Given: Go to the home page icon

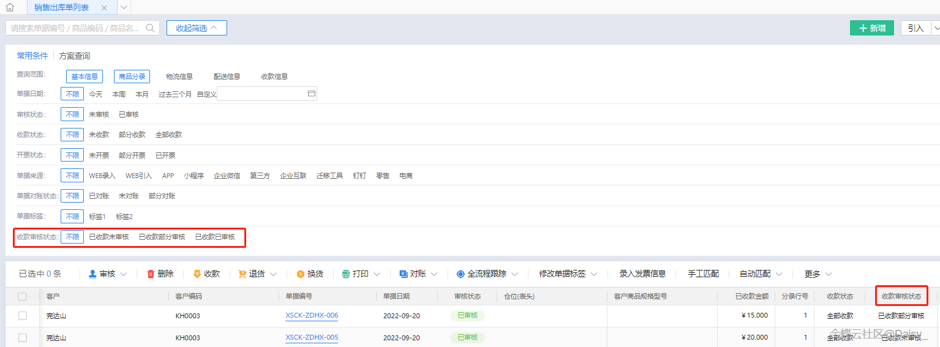Looking at the screenshot, I should 10,7.
